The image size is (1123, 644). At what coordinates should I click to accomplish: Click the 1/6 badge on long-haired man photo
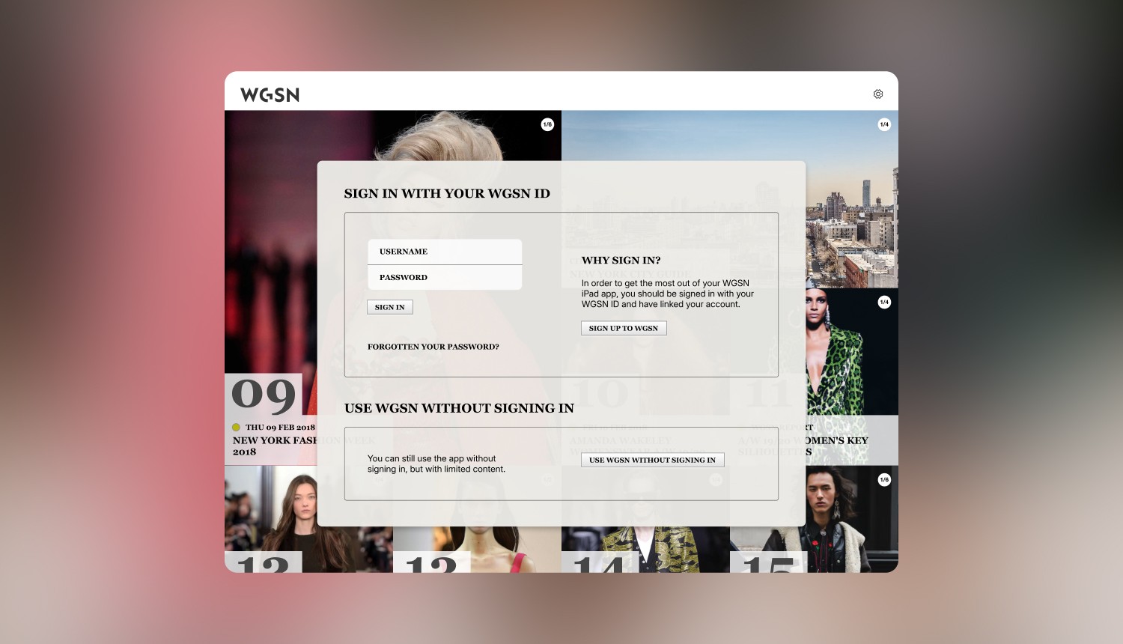884,479
